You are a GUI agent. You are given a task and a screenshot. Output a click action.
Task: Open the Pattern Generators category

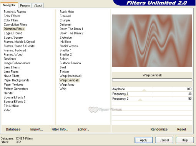click(x=16, y=89)
